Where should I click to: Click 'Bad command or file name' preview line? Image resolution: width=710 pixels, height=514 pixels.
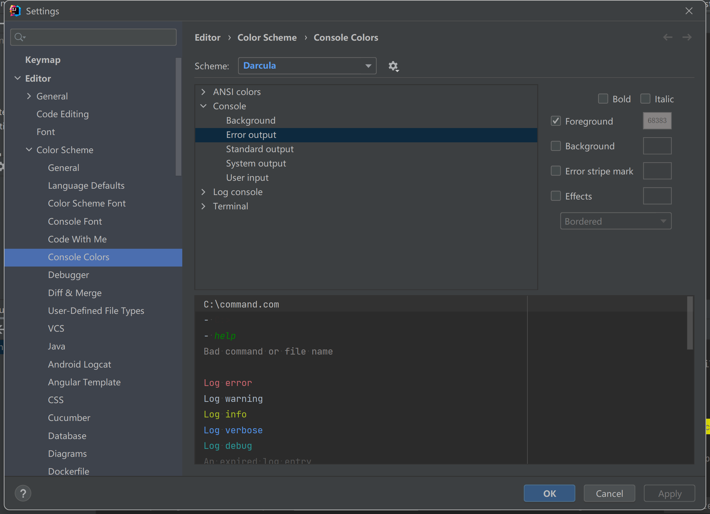pos(268,351)
